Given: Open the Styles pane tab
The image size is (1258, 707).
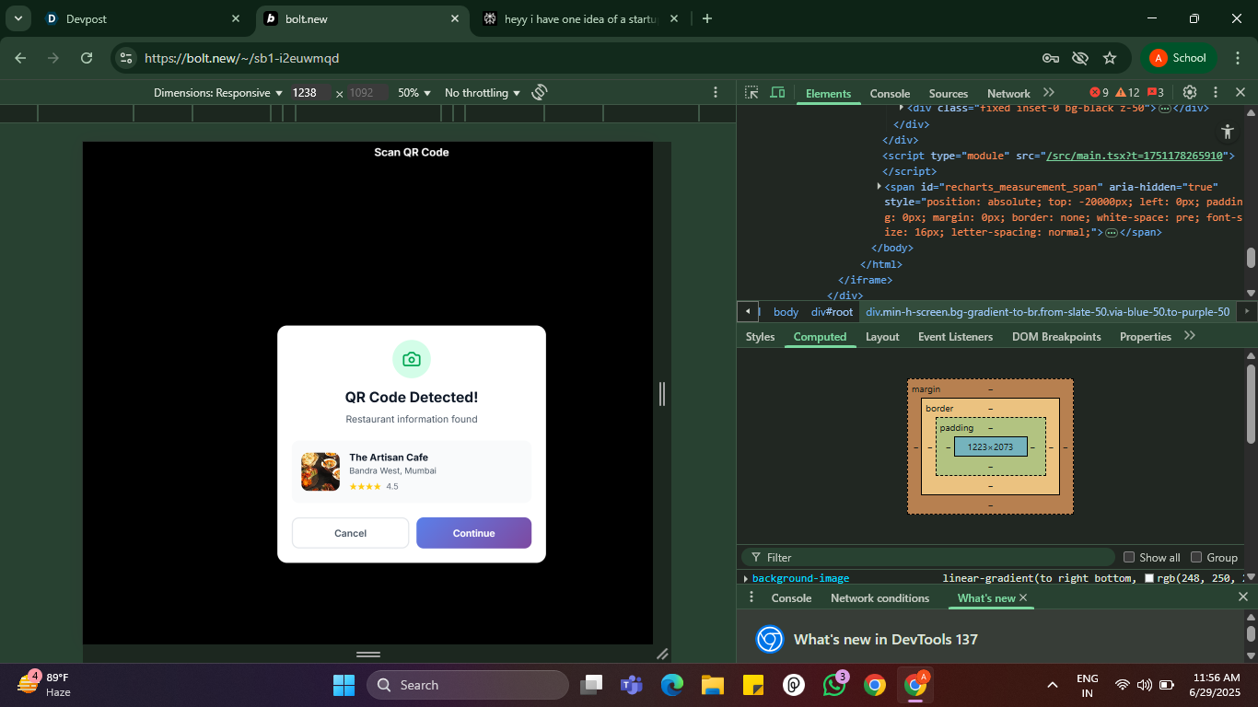Looking at the screenshot, I should tap(760, 337).
